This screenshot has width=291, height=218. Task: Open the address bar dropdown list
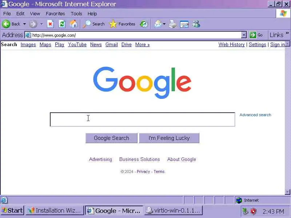(244, 35)
